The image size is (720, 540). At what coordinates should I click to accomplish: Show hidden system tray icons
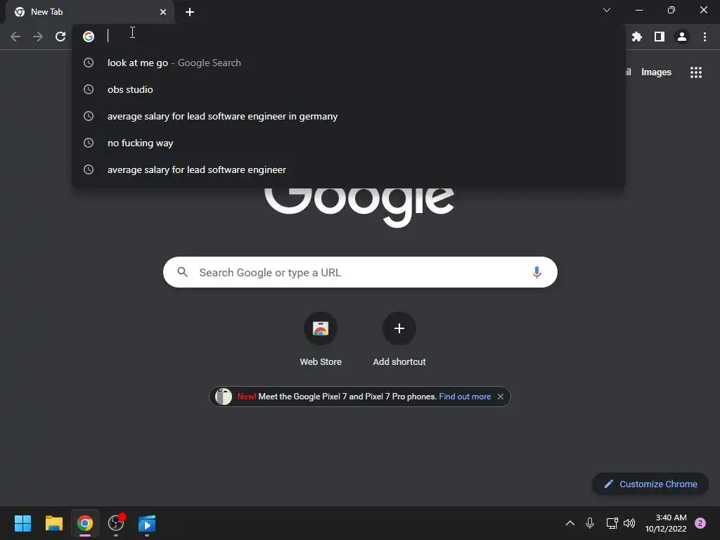click(570, 523)
